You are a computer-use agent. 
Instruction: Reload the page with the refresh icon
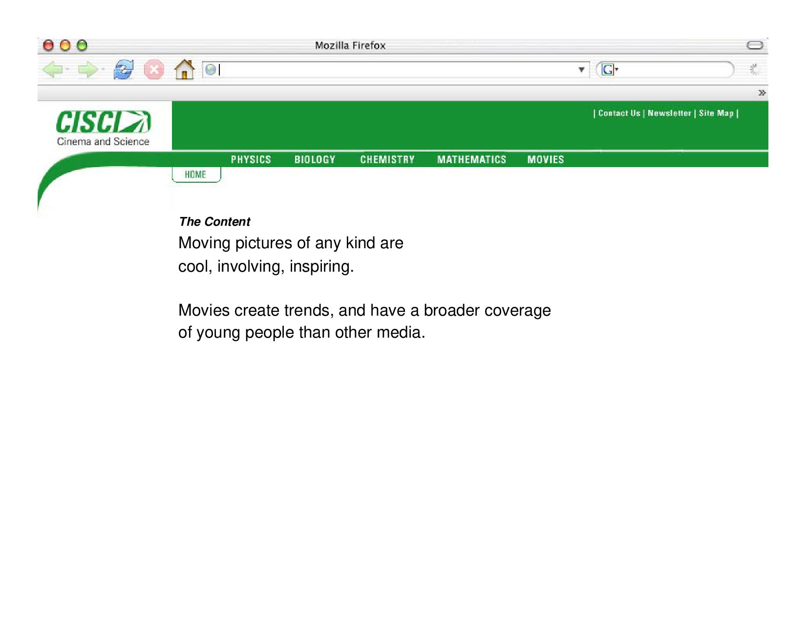tap(123, 70)
